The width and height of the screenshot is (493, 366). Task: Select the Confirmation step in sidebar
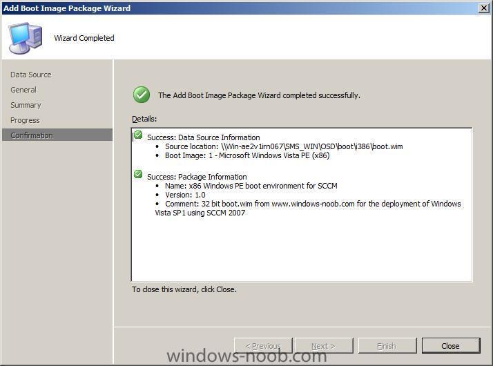57,135
